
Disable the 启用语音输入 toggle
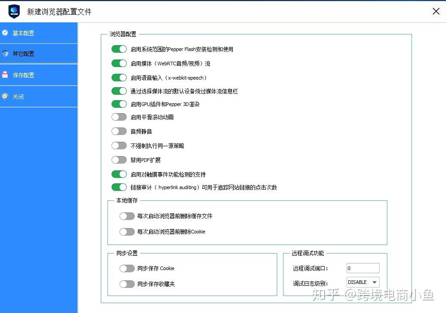click(119, 77)
